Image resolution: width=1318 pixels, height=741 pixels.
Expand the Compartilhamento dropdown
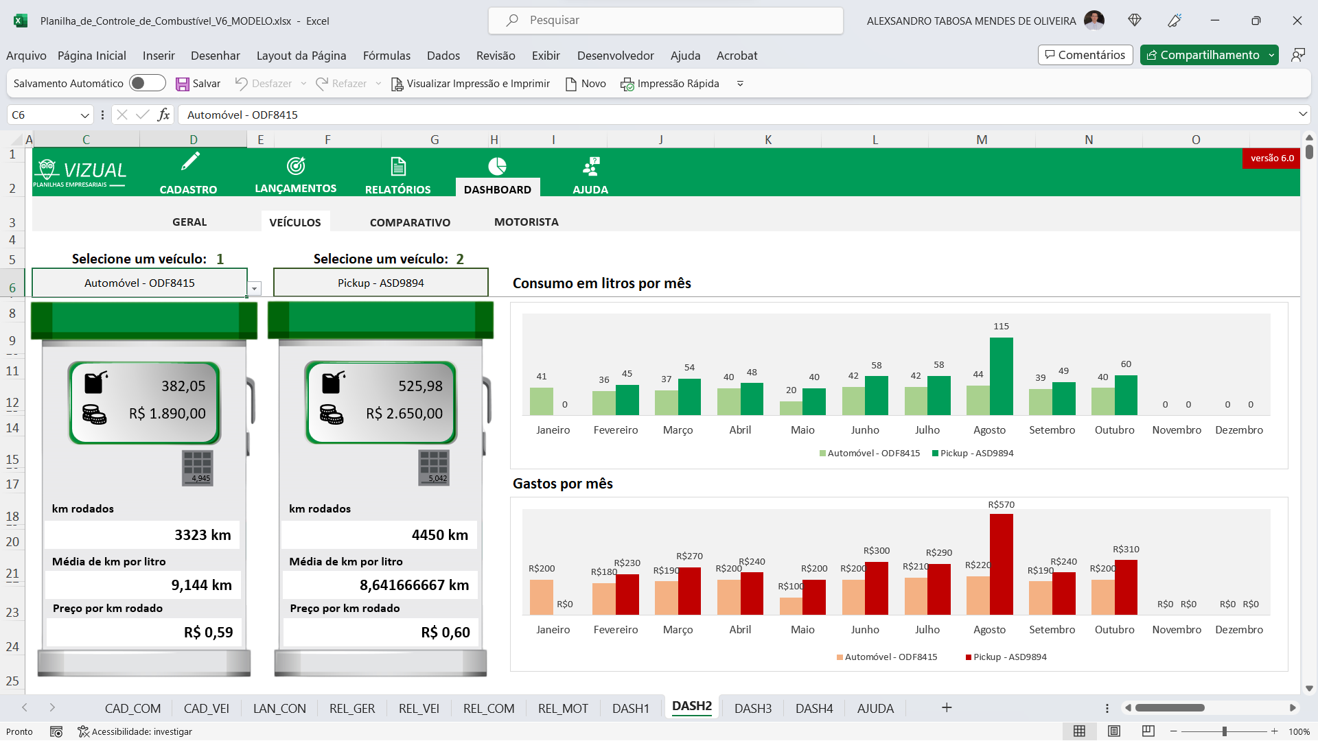click(x=1272, y=54)
